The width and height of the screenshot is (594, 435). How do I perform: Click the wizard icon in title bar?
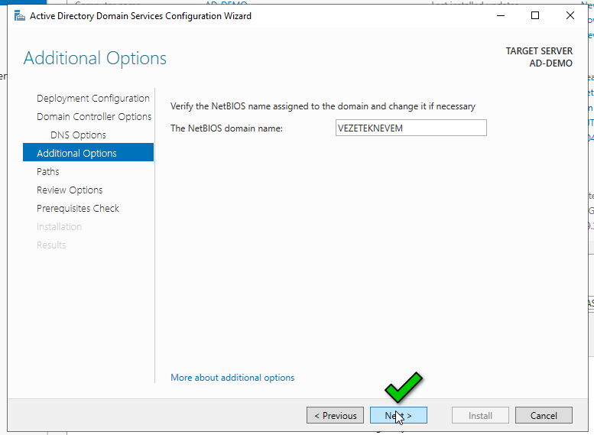pos(20,16)
